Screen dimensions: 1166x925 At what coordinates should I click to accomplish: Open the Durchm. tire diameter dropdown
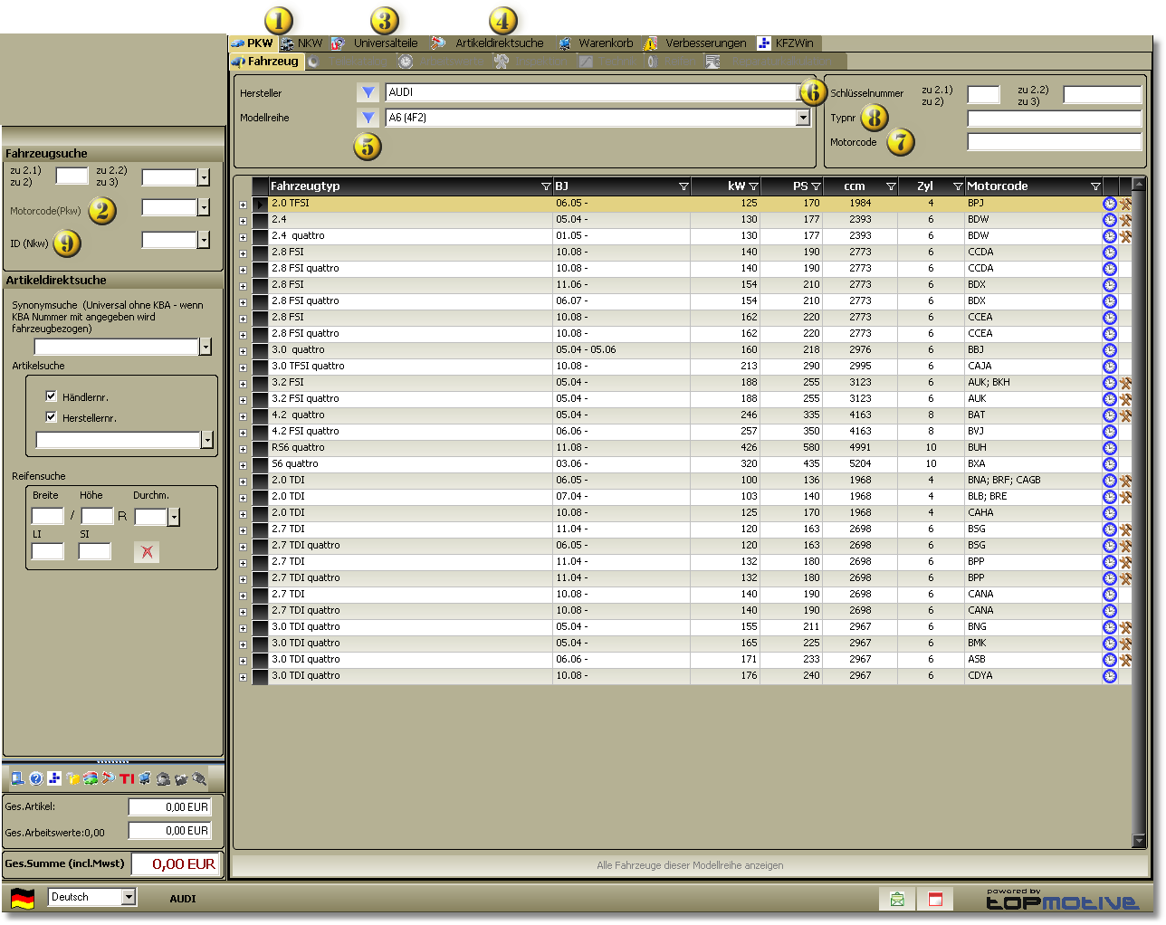click(x=174, y=517)
